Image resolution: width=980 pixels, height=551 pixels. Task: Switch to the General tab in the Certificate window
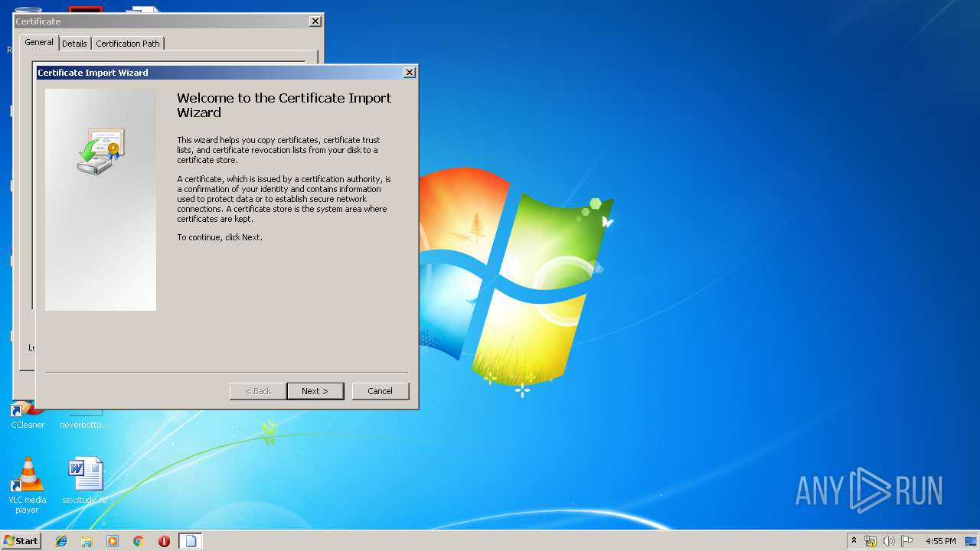click(39, 43)
